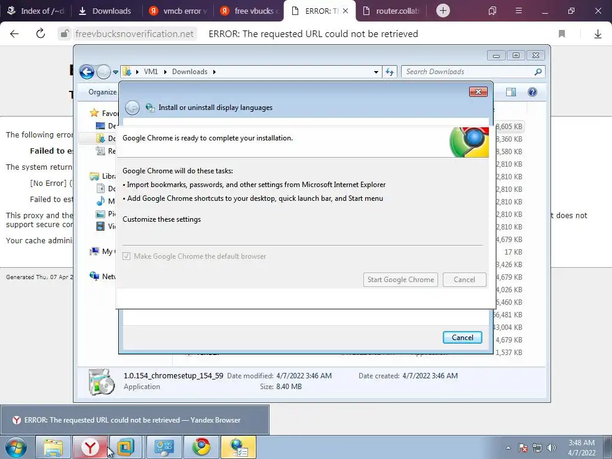Switch to the free vbucks tab
The width and height of the screenshot is (612, 459).
[x=249, y=11]
